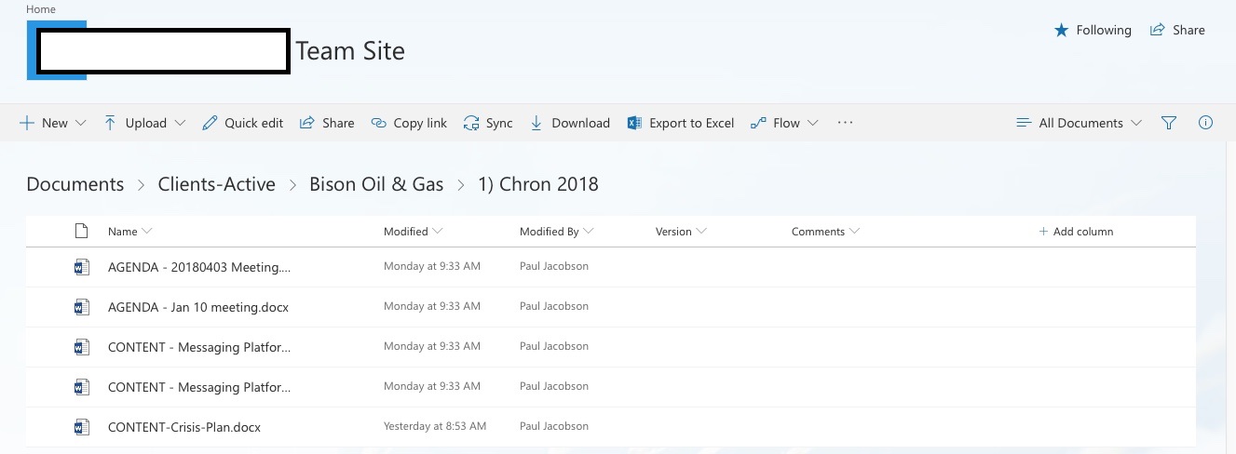Open AGENDA - Jan 10 meeting.docx
The width and height of the screenshot is (1236, 454).
click(198, 307)
